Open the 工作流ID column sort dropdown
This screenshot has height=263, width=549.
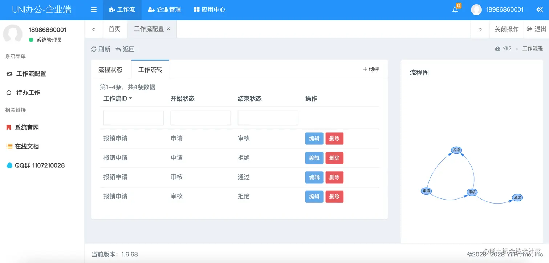tap(130, 98)
